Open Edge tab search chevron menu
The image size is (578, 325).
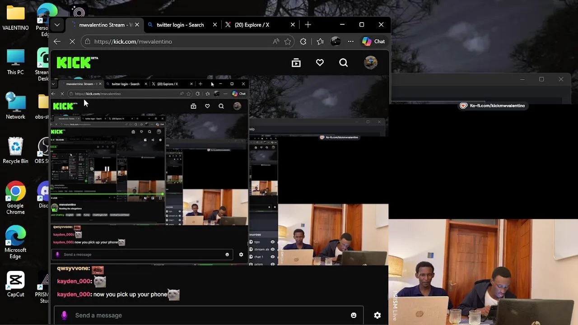(x=57, y=25)
